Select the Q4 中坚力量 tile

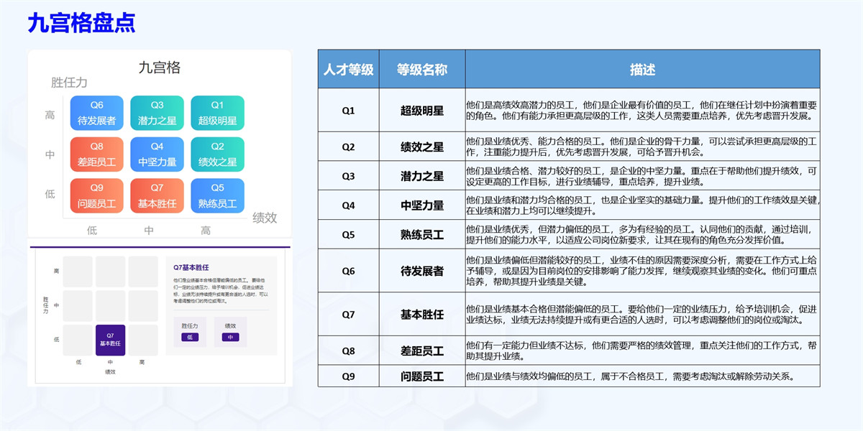157,154
